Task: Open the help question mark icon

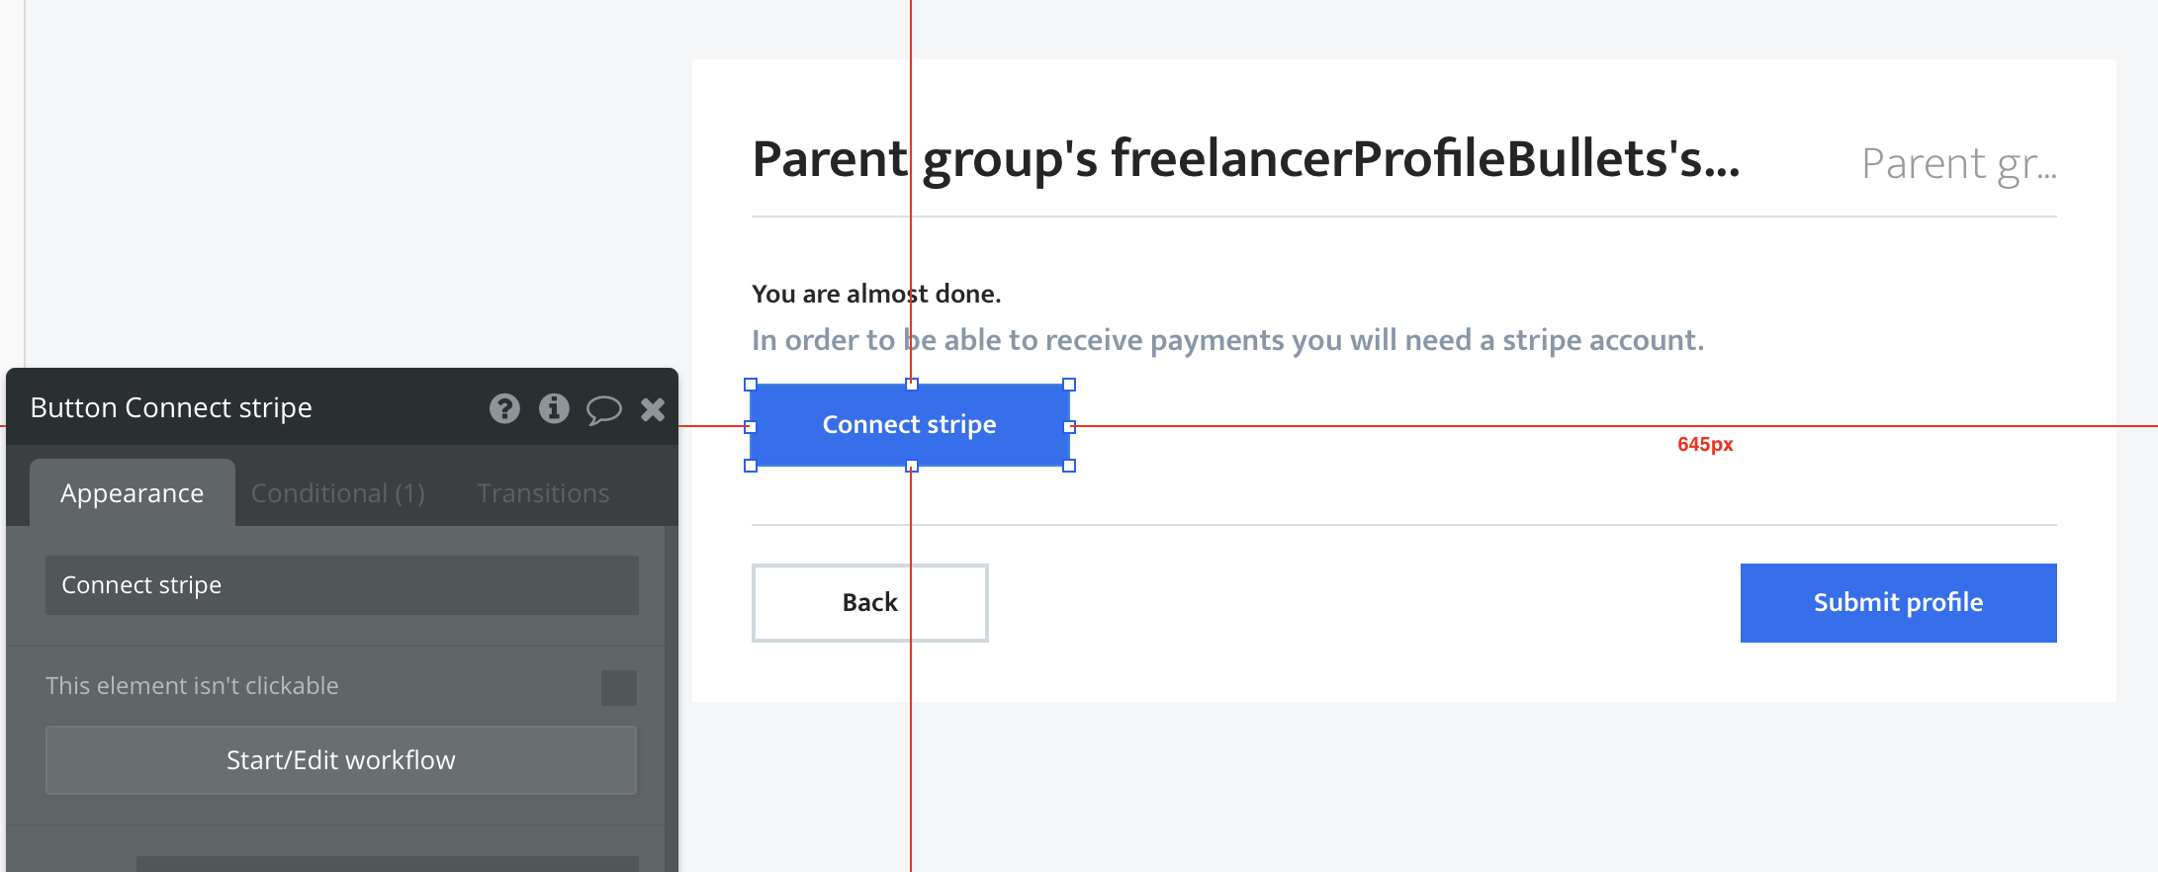Action: tap(504, 408)
